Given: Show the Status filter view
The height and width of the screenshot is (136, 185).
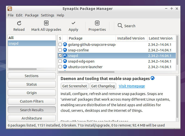Looking at the screenshot, I should (32, 84).
